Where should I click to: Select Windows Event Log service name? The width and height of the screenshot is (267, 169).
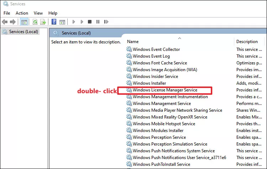tap(151, 56)
